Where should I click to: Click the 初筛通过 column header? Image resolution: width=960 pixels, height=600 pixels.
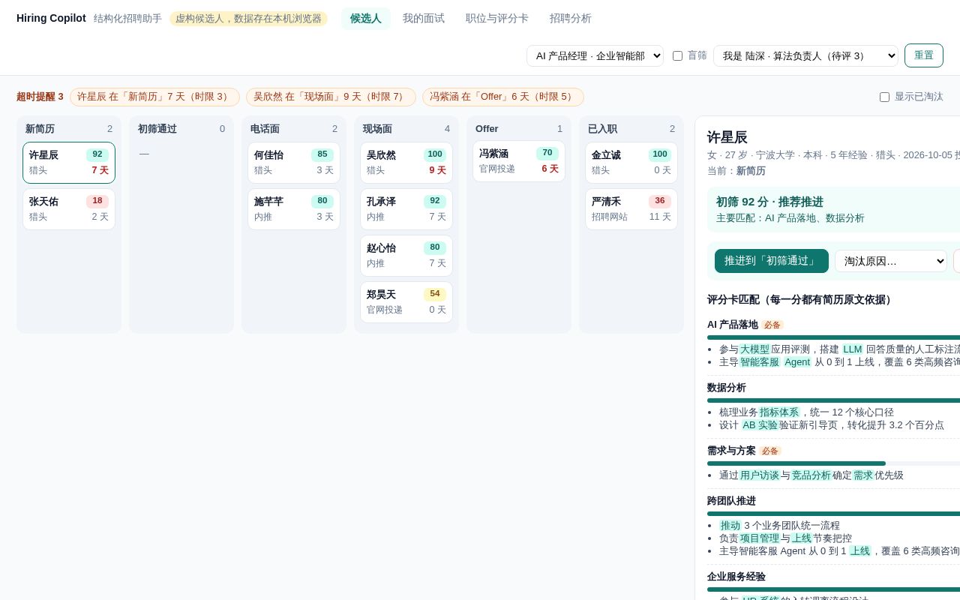(x=181, y=129)
